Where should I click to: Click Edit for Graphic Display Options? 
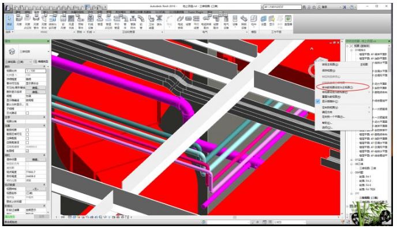coord(36,92)
